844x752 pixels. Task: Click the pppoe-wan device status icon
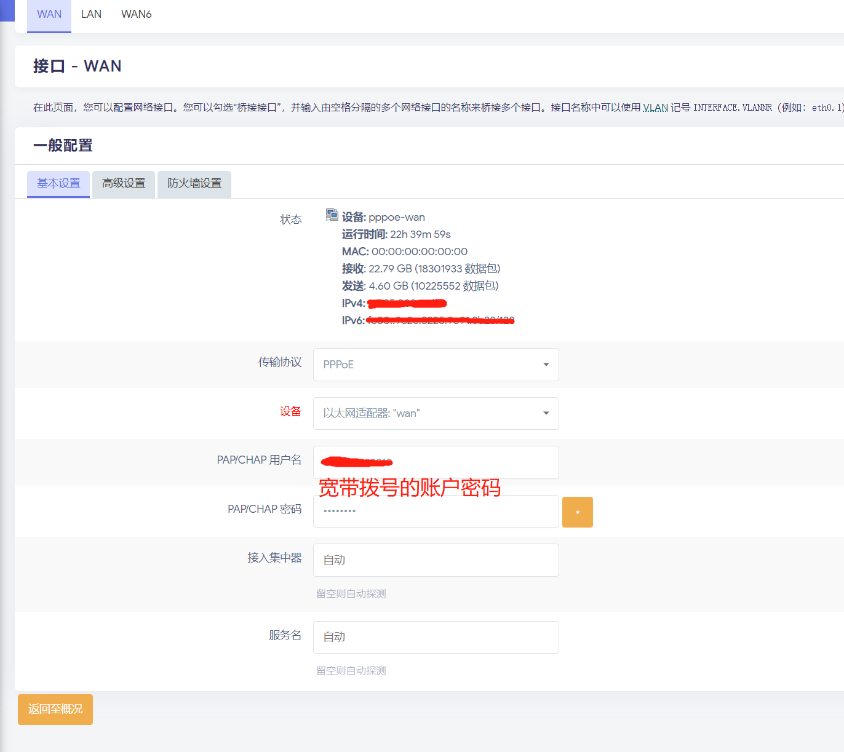(332, 215)
